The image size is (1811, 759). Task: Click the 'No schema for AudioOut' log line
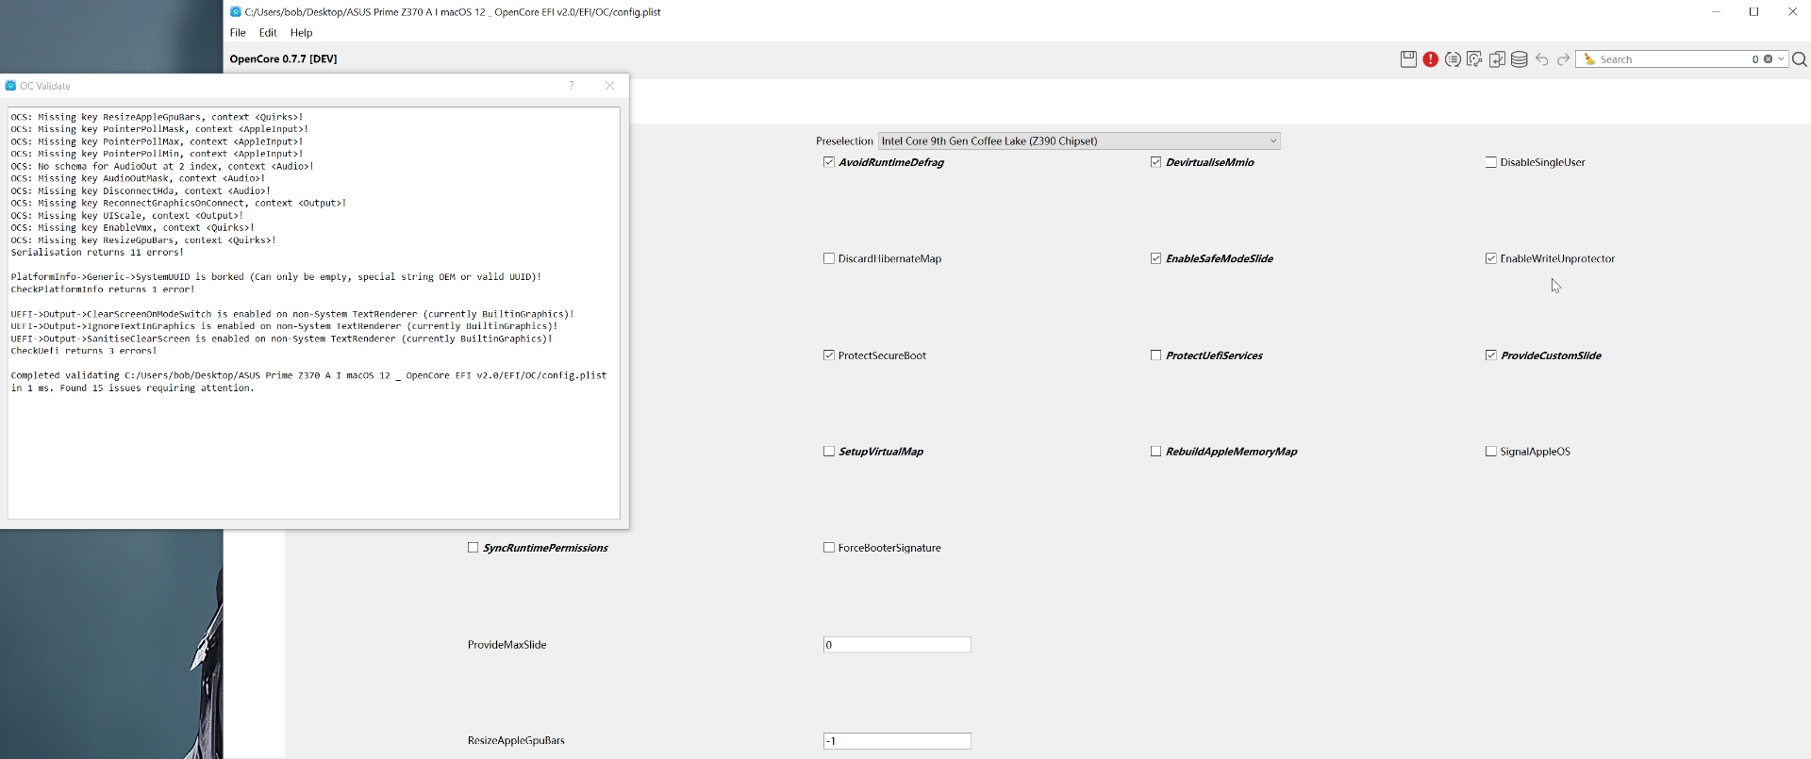(x=162, y=167)
